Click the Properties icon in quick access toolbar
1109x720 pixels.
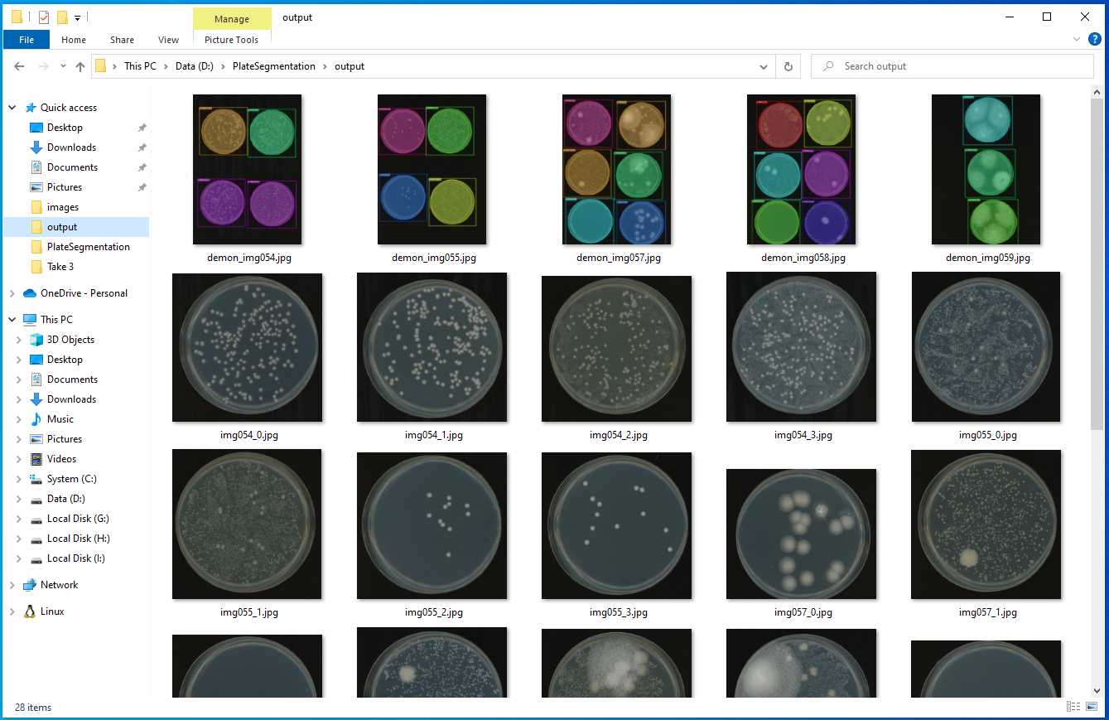[44, 17]
